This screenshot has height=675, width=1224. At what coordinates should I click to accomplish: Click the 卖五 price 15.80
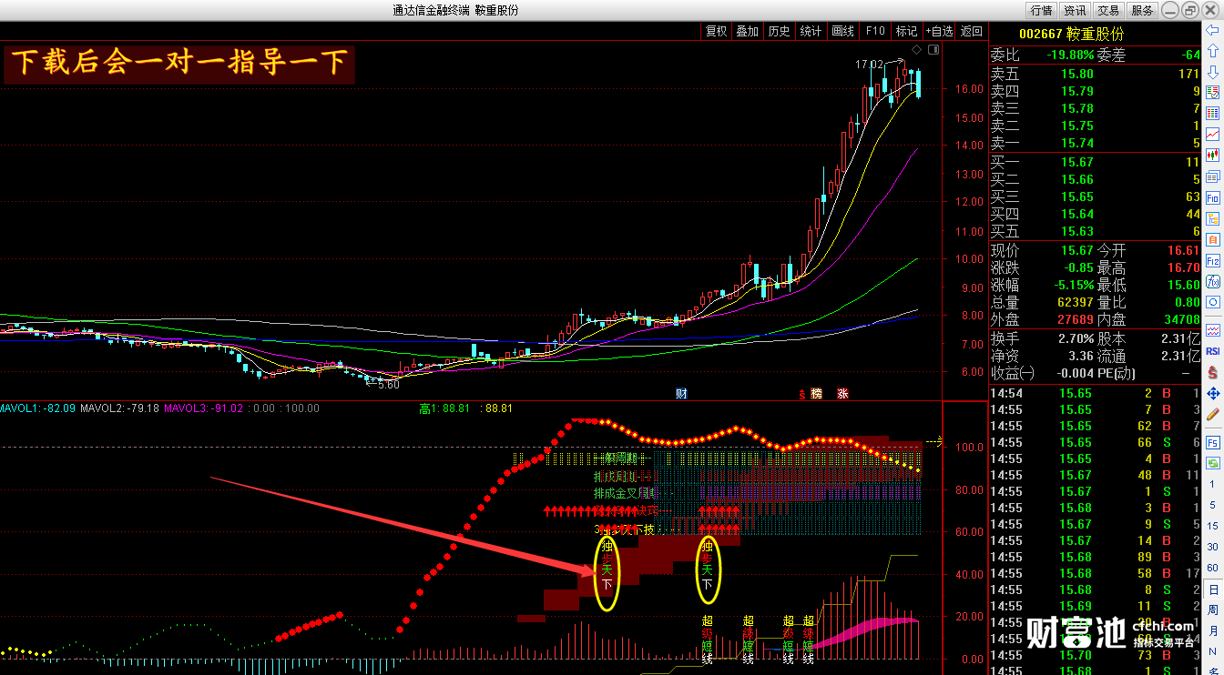click(1077, 74)
